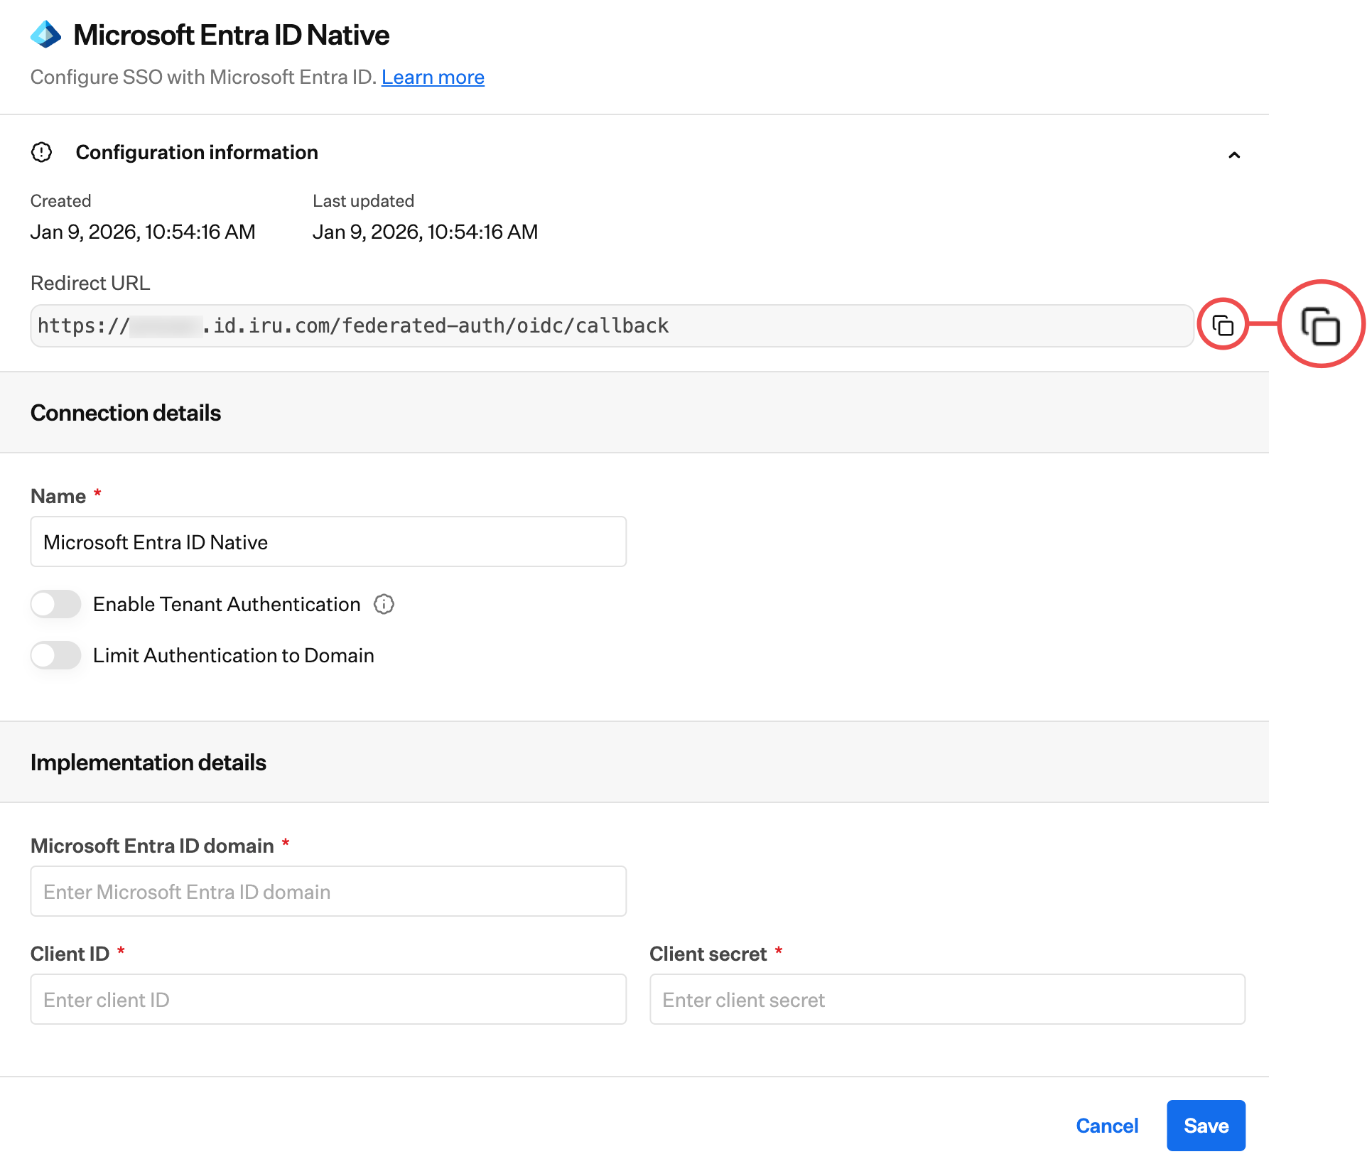Click the Client secret input field
The width and height of the screenshot is (1367, 1164).
[947, 1000]
